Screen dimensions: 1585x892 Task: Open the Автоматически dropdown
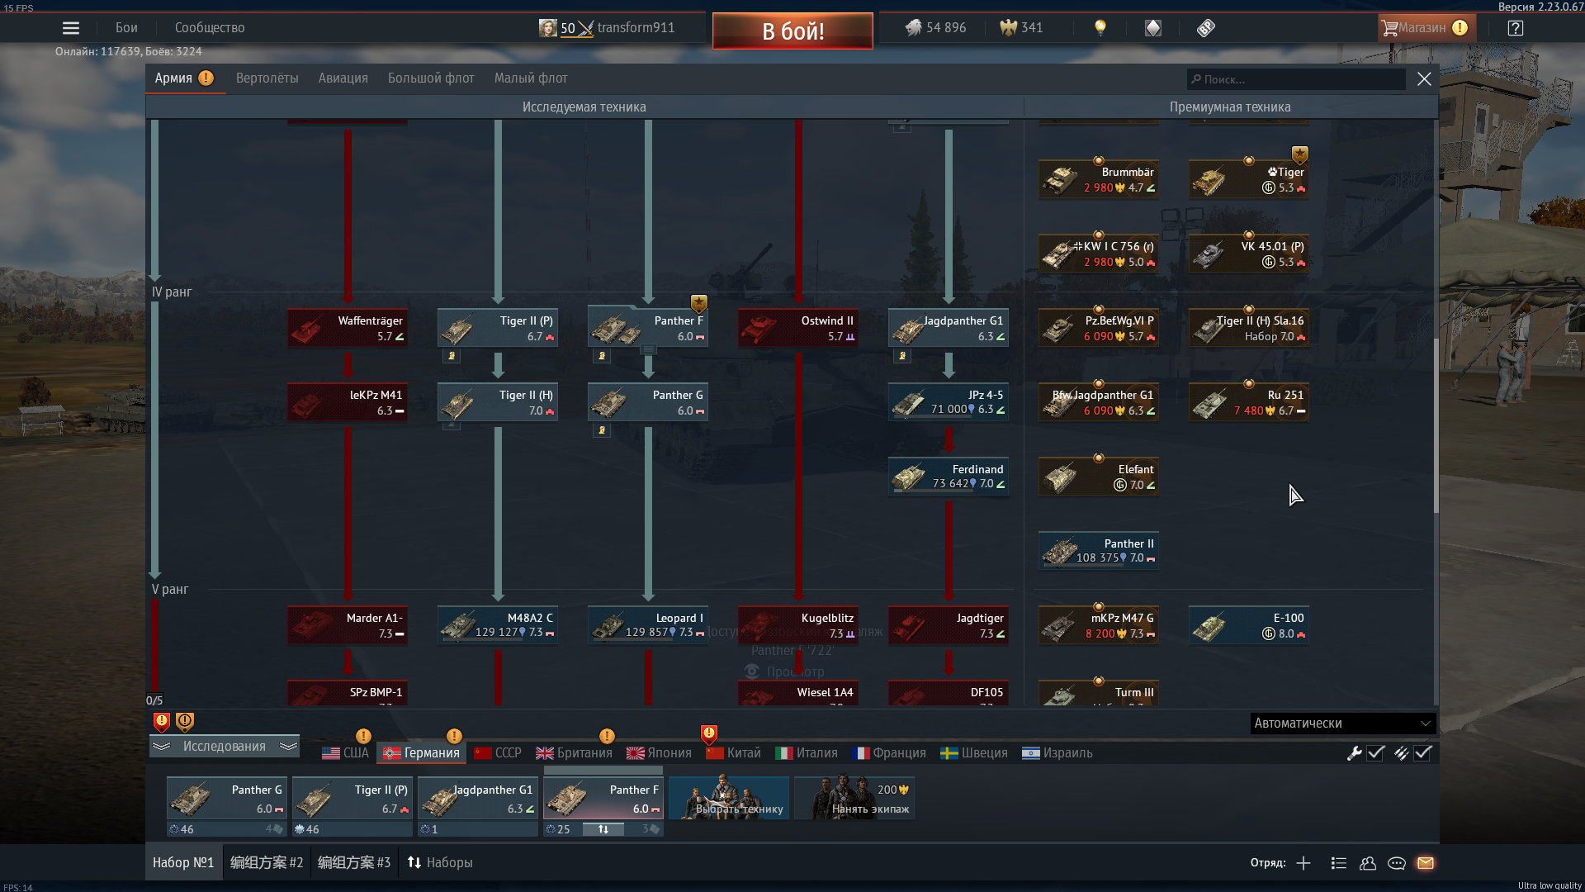[x=1343, y=724]
